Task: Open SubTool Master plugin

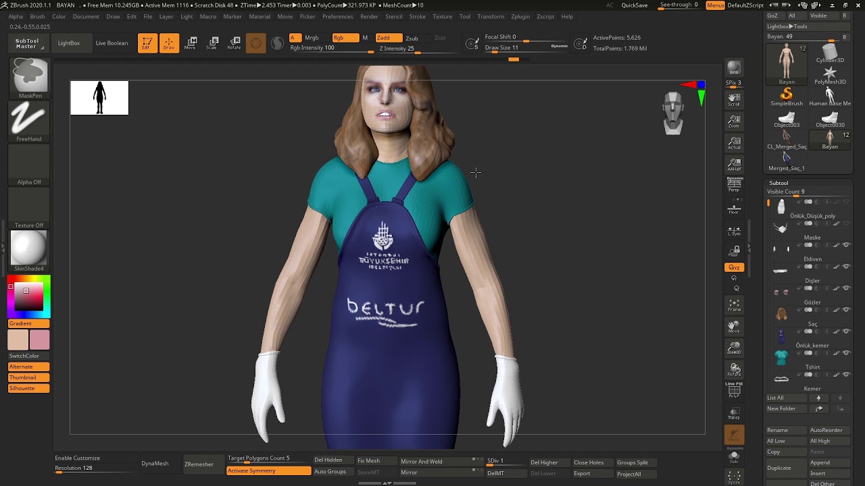Action: click(x=27, y=43)
